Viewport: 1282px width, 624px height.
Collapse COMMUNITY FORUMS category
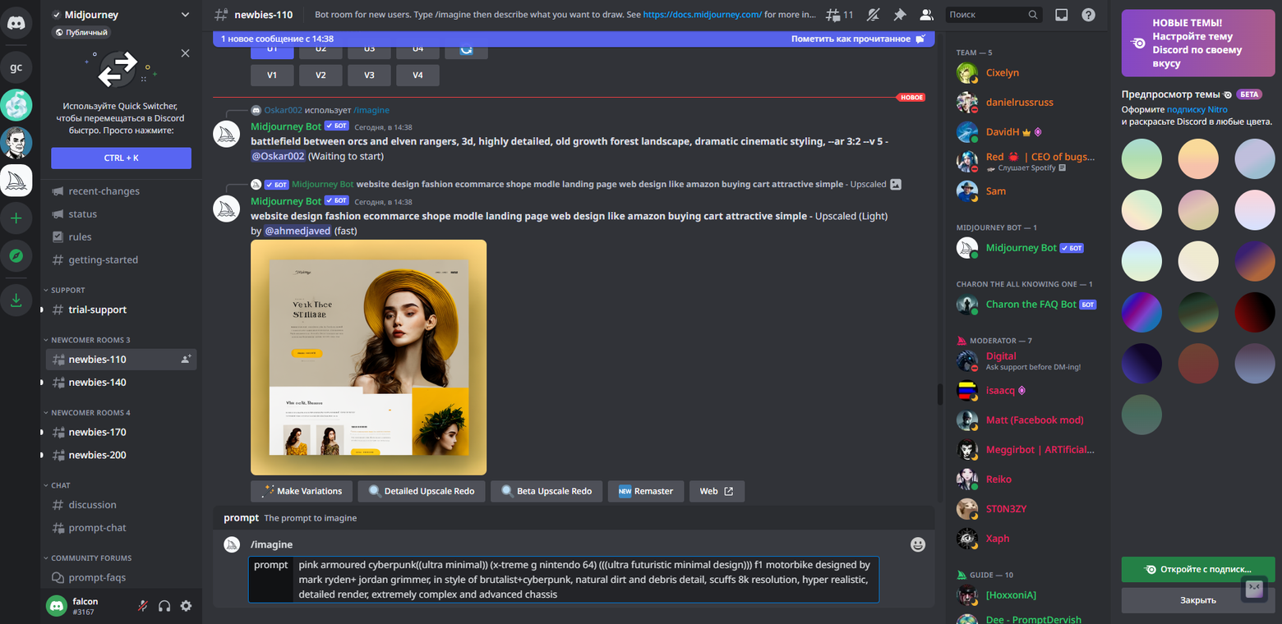tap(88, 558)
